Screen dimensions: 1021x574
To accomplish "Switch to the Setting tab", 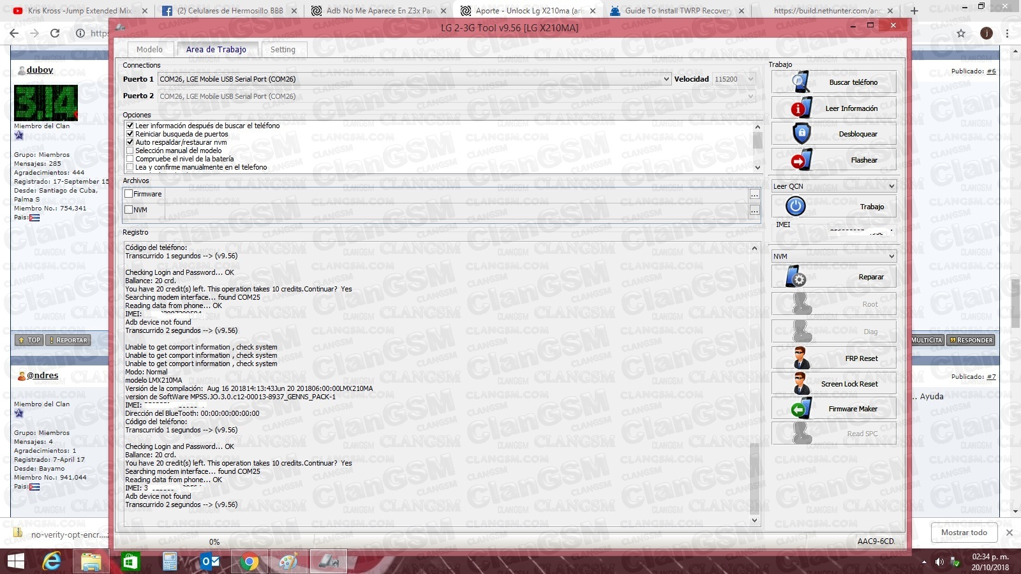I will click(x=283, y=49).
